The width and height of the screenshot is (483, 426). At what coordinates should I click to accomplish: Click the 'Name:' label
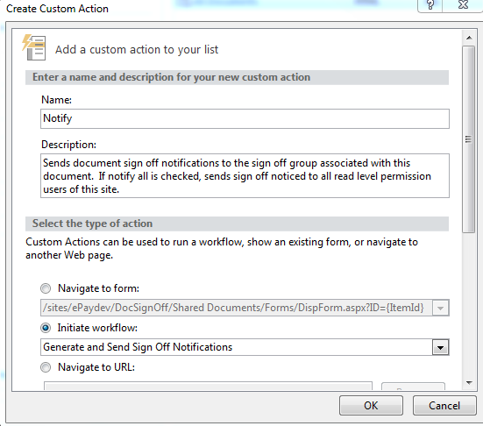tap(56, 100)
